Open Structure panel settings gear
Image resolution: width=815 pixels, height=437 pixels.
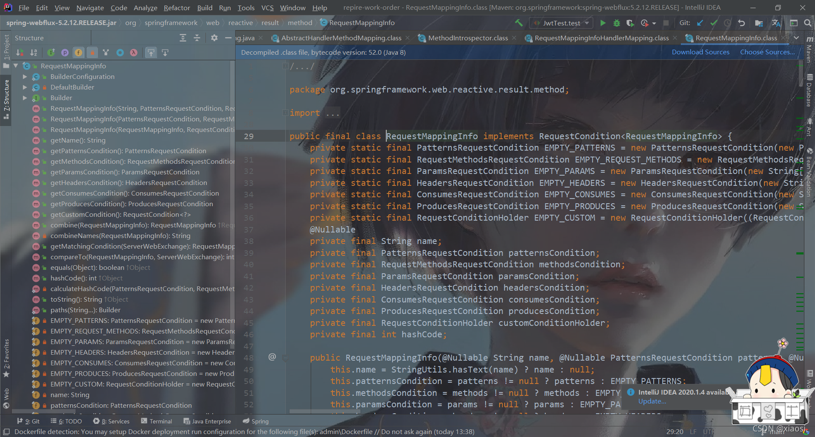[214, 38]
